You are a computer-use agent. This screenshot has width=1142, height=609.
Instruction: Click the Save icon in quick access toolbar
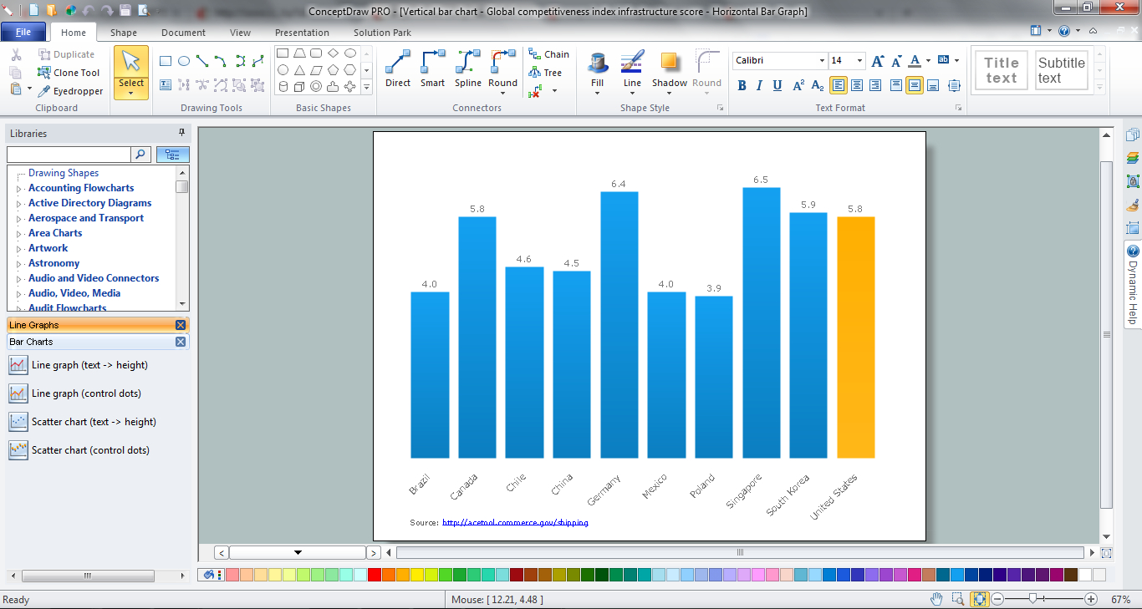(125, 11)
